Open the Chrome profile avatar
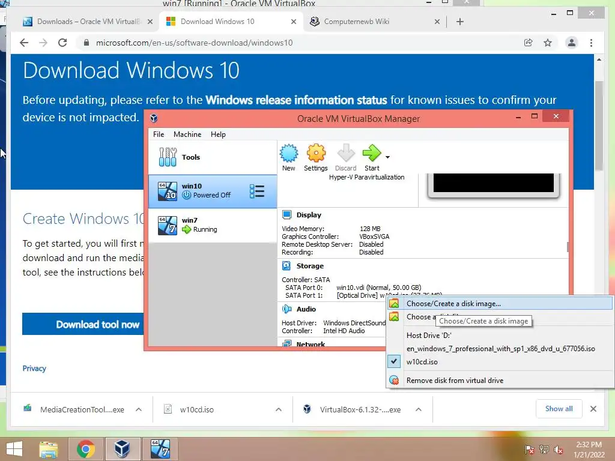Viewport: 615px width, 461px height. point(572,43)
